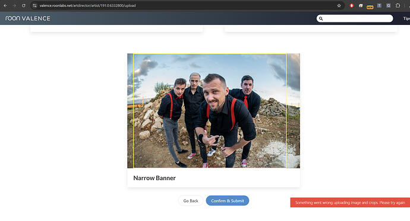
Task: Open the extension with the NEW badge
Action: pos(370,6)
